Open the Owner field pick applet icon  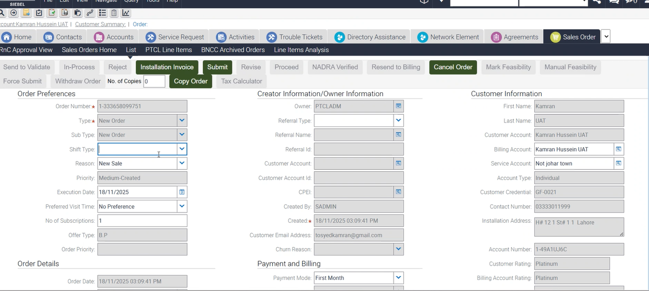[x=398, y=106]
